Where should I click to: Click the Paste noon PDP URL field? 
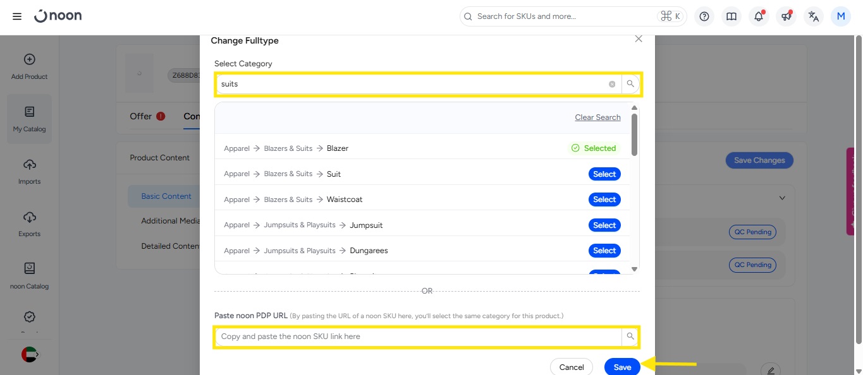pyautogui.click(x=417, y=336)
